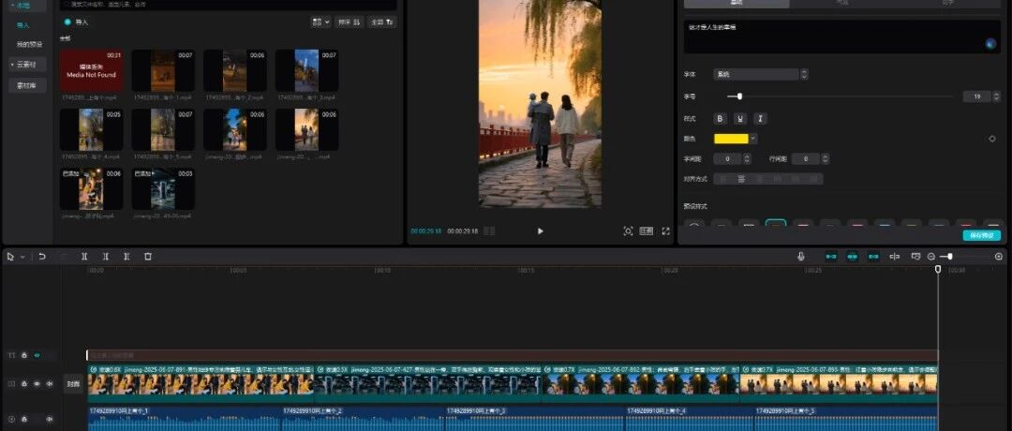Viewport: 1012px width, 431px height.
Task: Toggle italic text style
Action: click(x=761, y=119)
